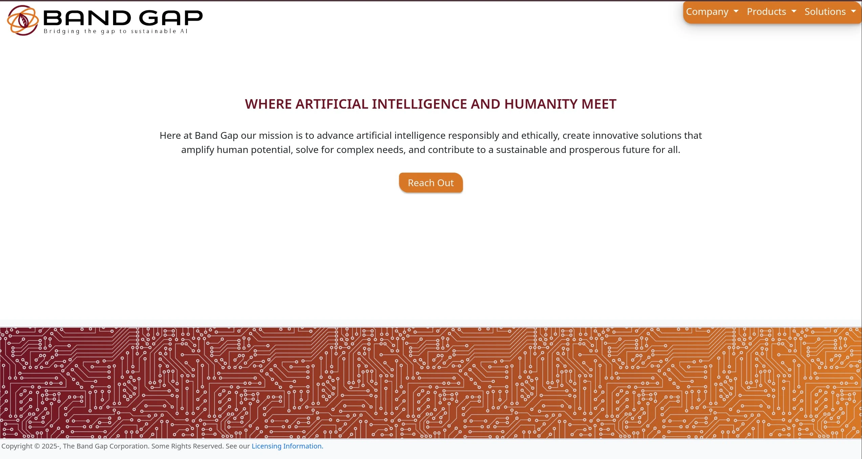Expand the arrow next to Products
Screen dimensions: 862x459
coord(794,11)
